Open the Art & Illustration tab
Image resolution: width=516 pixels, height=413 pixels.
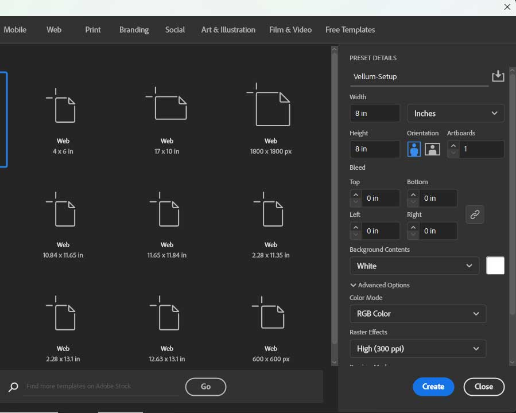click(x=228, y=30)
